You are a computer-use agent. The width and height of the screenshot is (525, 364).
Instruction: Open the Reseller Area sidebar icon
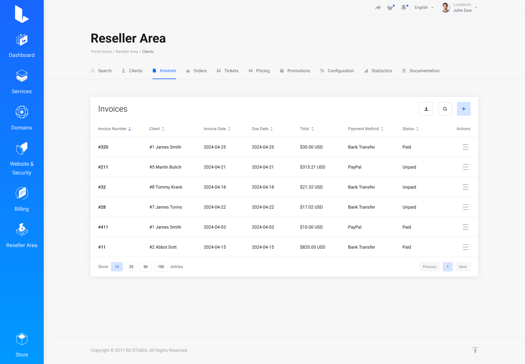pyautogui.click(x=22, y=230)
